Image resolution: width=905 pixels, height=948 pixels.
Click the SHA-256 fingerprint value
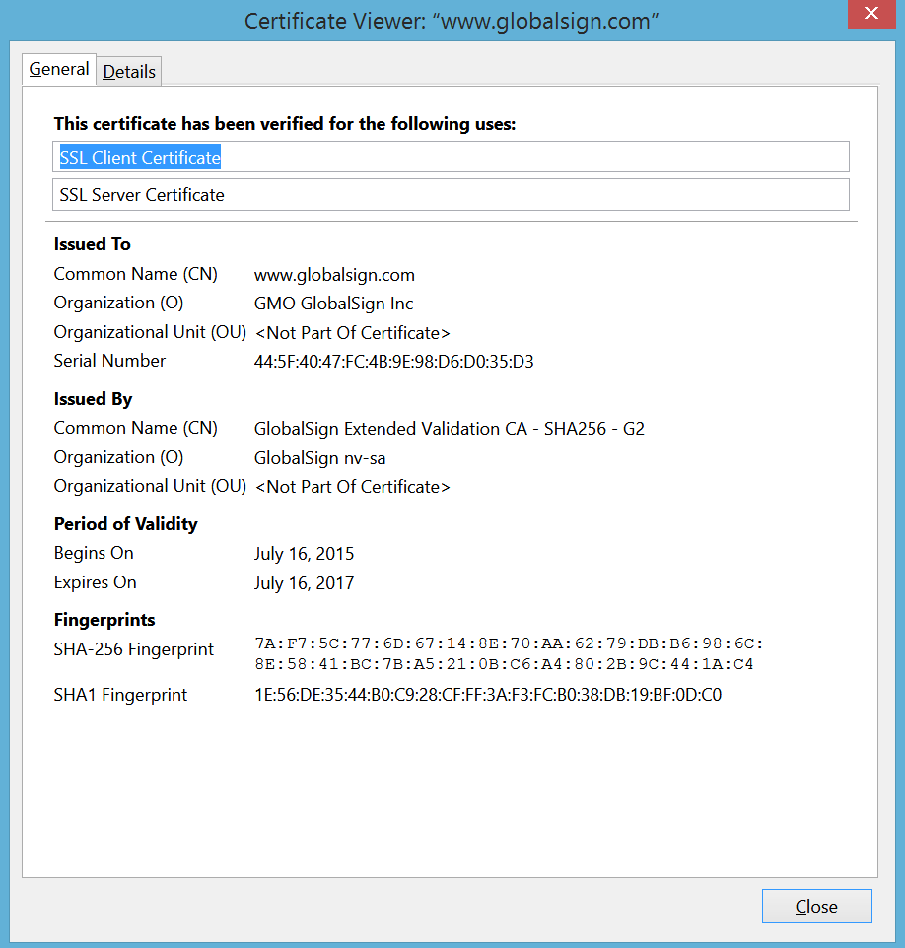tap(509, 654)
